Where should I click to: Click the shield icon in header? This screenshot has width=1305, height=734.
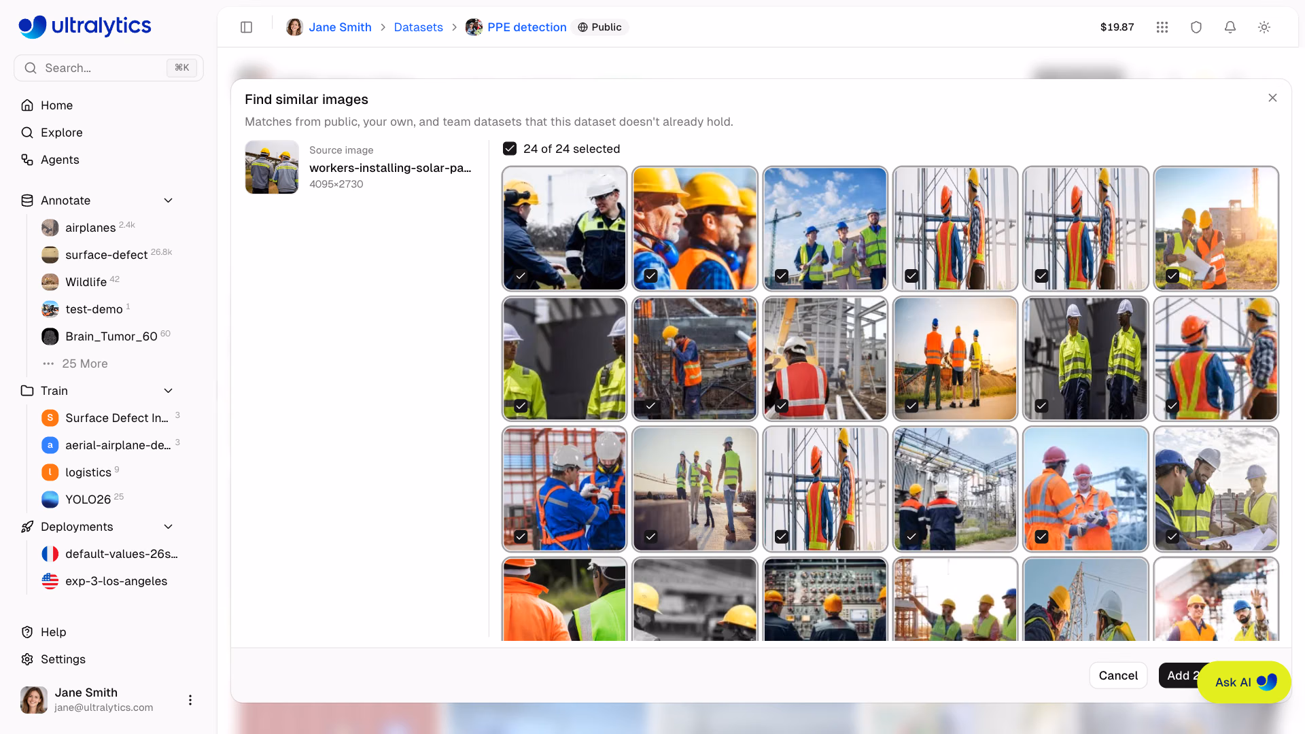(1196, 27)
